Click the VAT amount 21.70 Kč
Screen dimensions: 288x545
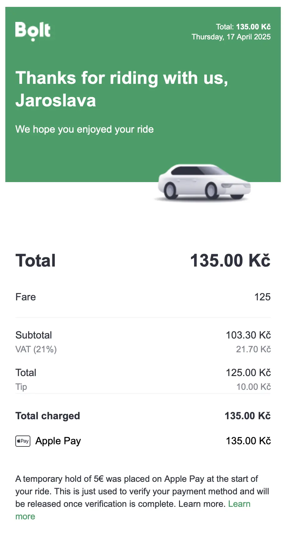tap(253, 349)
